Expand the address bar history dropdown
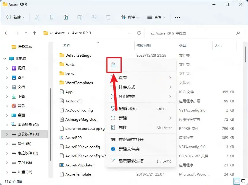 129,33
